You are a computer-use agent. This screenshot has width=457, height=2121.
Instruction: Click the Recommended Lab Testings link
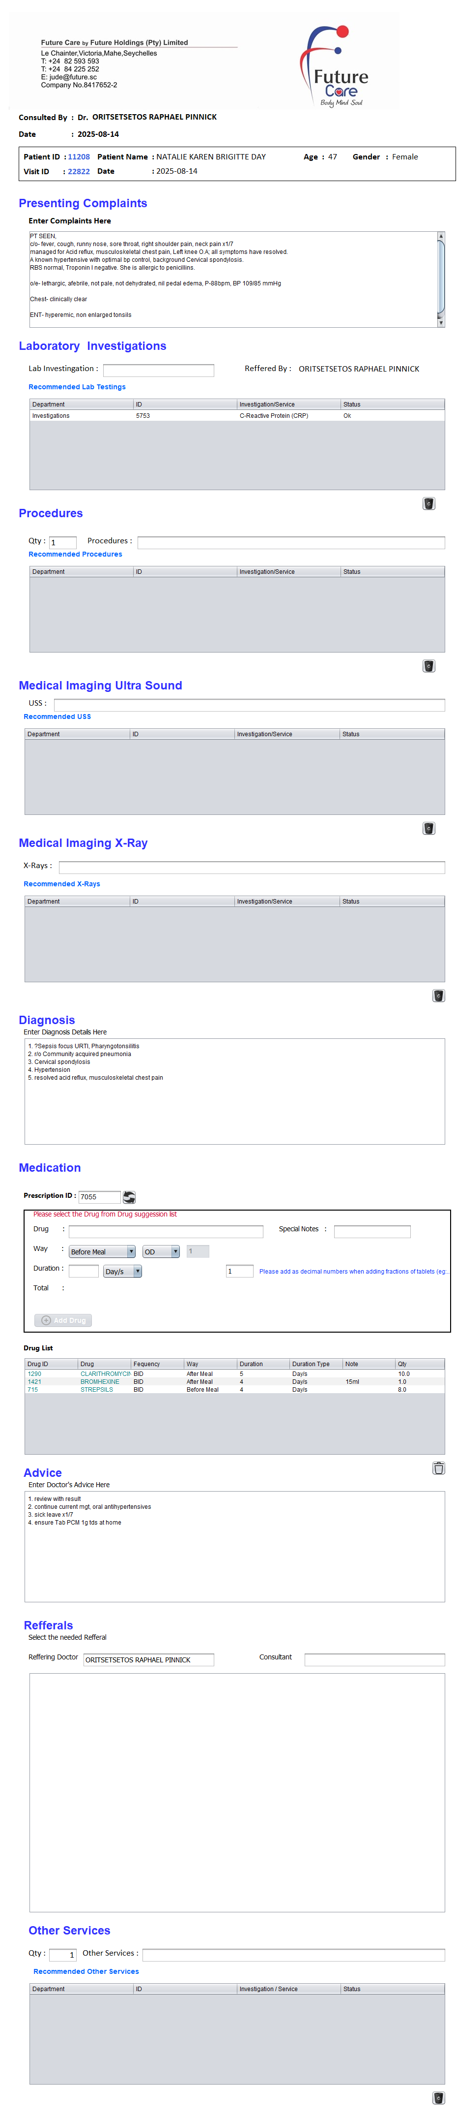coord(77,386)
